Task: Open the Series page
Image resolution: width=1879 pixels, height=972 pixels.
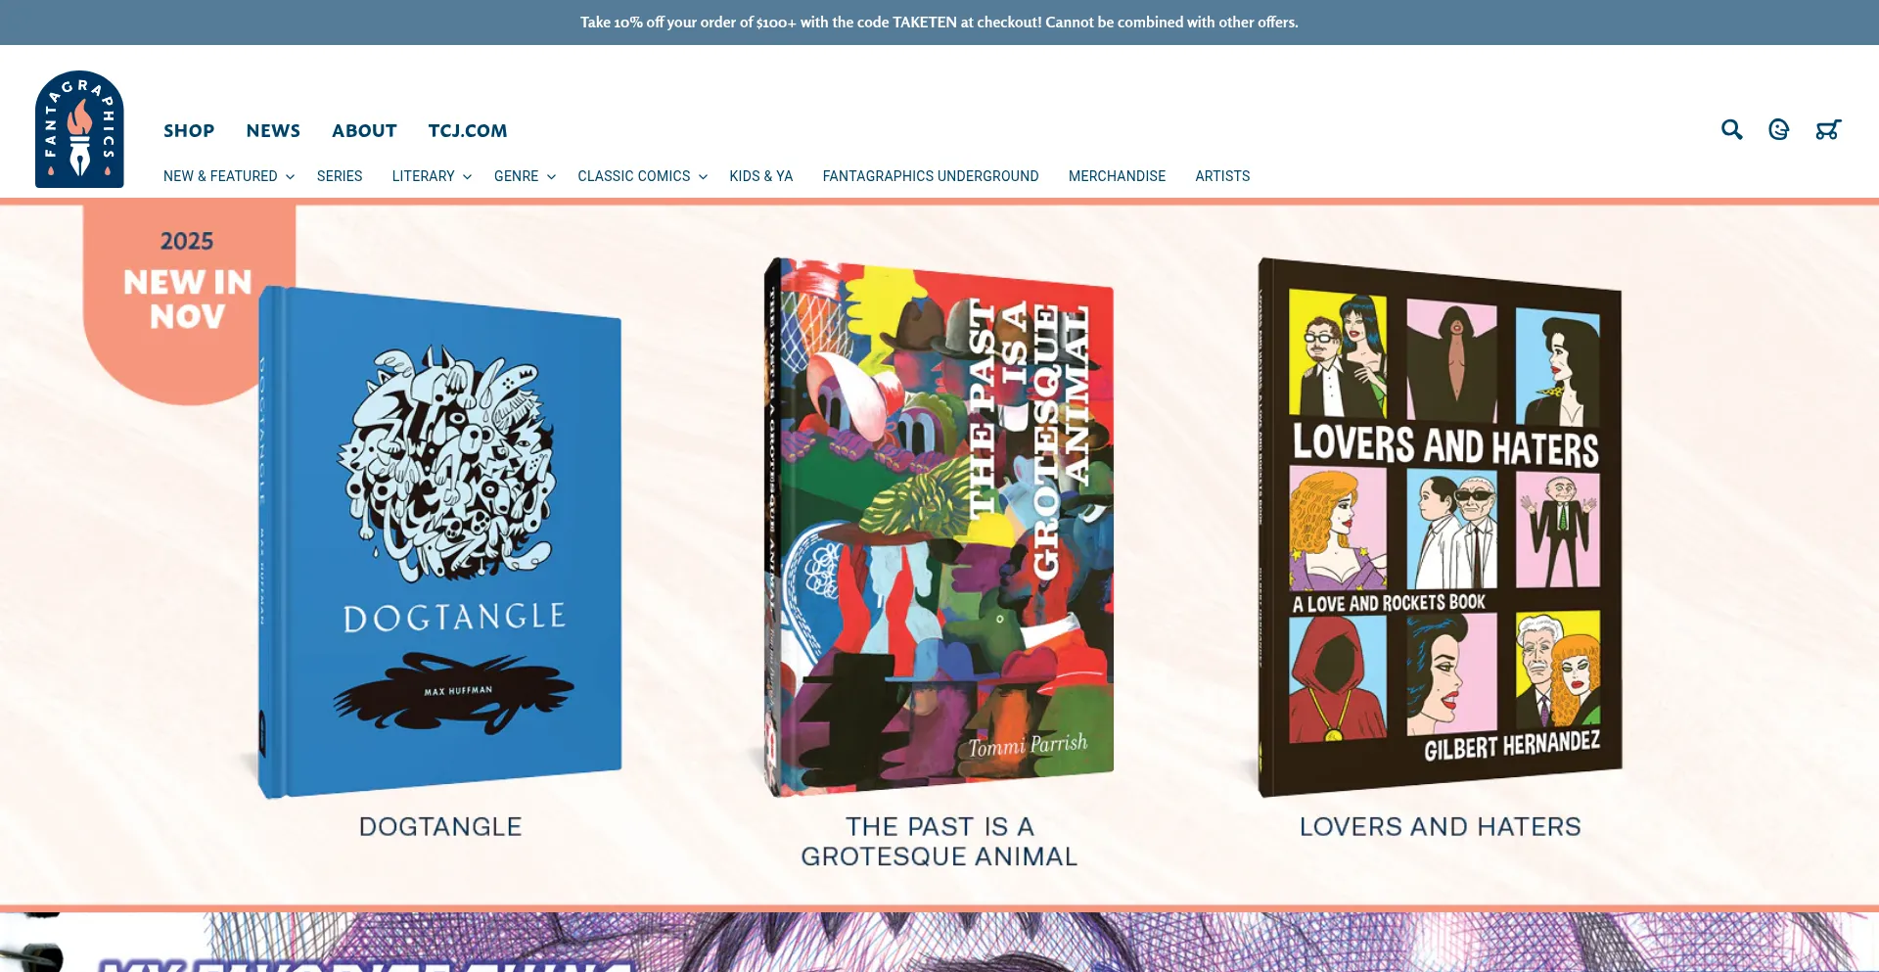Action: [x=340, y=176]
